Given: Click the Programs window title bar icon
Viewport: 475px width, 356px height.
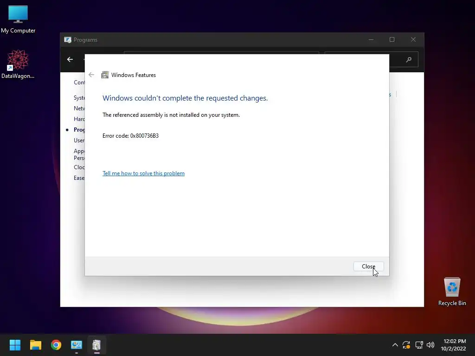Looking at the screenshot, I should [x=68, y=40].
